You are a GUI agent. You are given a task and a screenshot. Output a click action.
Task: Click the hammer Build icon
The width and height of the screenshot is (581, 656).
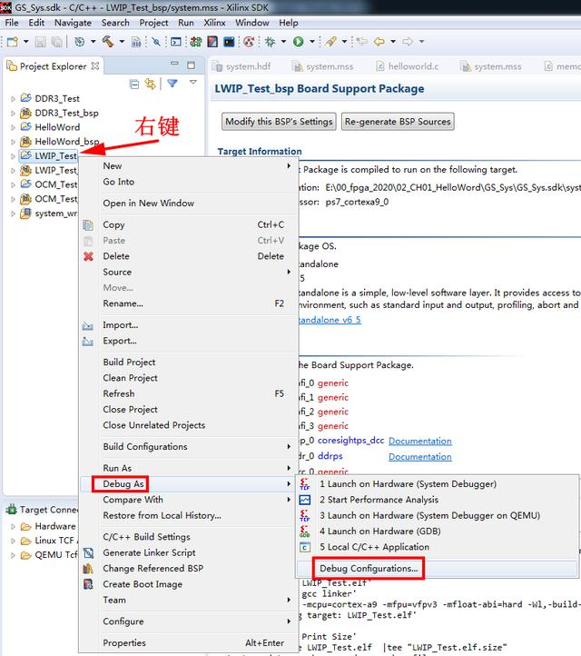click(108, 42)
